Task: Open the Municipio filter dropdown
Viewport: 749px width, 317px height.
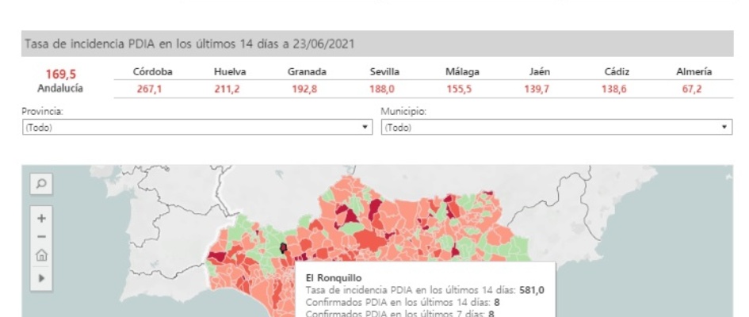Action: pos(556,127)
